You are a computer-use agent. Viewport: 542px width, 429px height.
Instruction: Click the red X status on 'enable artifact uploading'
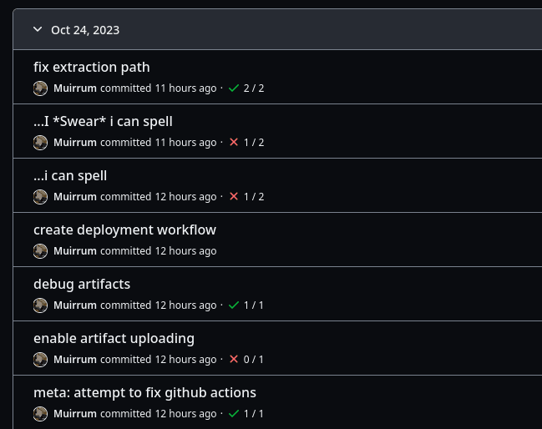234,359
